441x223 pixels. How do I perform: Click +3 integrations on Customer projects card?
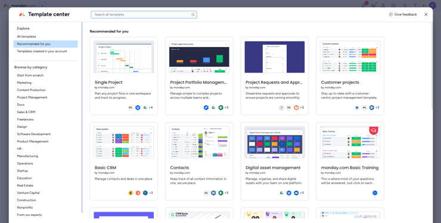(377, 108)
